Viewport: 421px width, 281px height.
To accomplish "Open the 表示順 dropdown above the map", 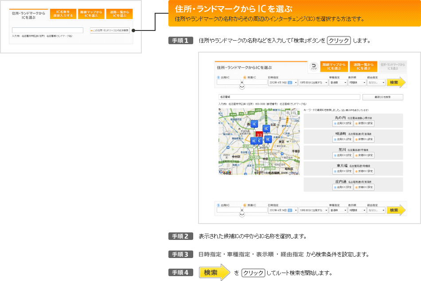I will click(x=357, y=83).
